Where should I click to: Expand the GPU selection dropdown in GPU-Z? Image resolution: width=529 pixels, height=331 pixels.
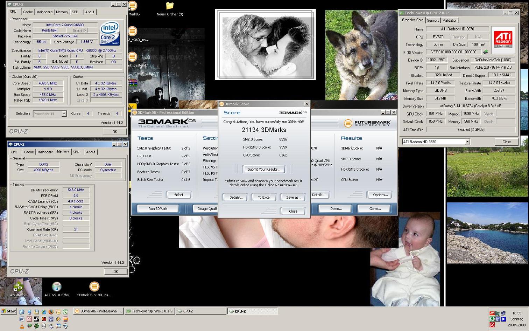[467, 142]
